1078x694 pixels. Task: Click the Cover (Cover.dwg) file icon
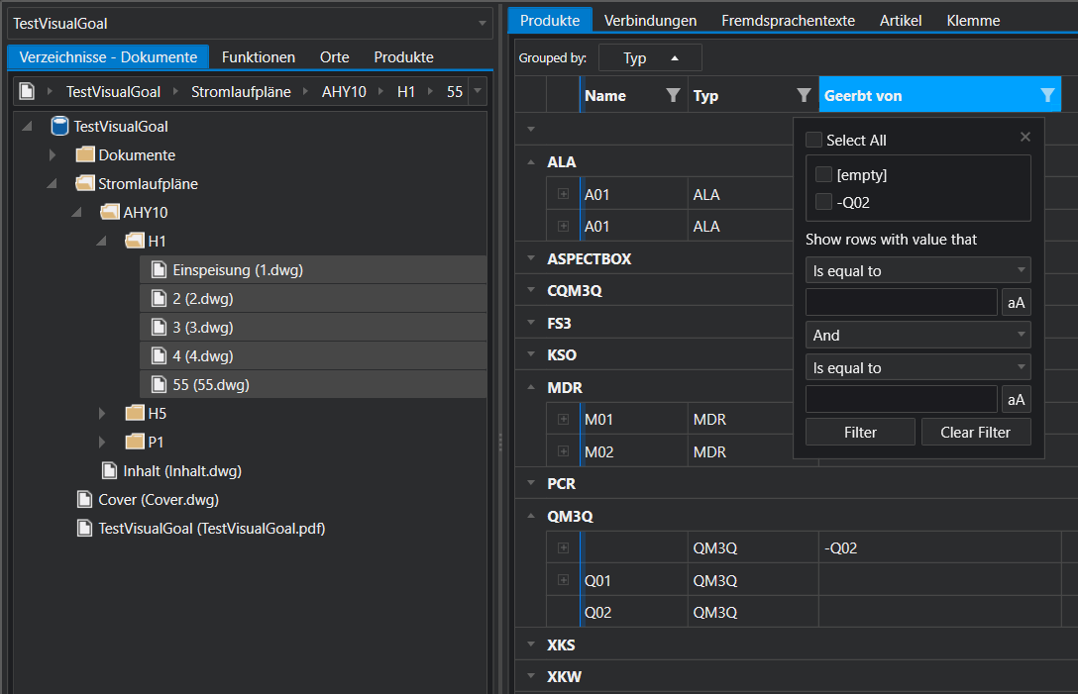click(84, 500)
